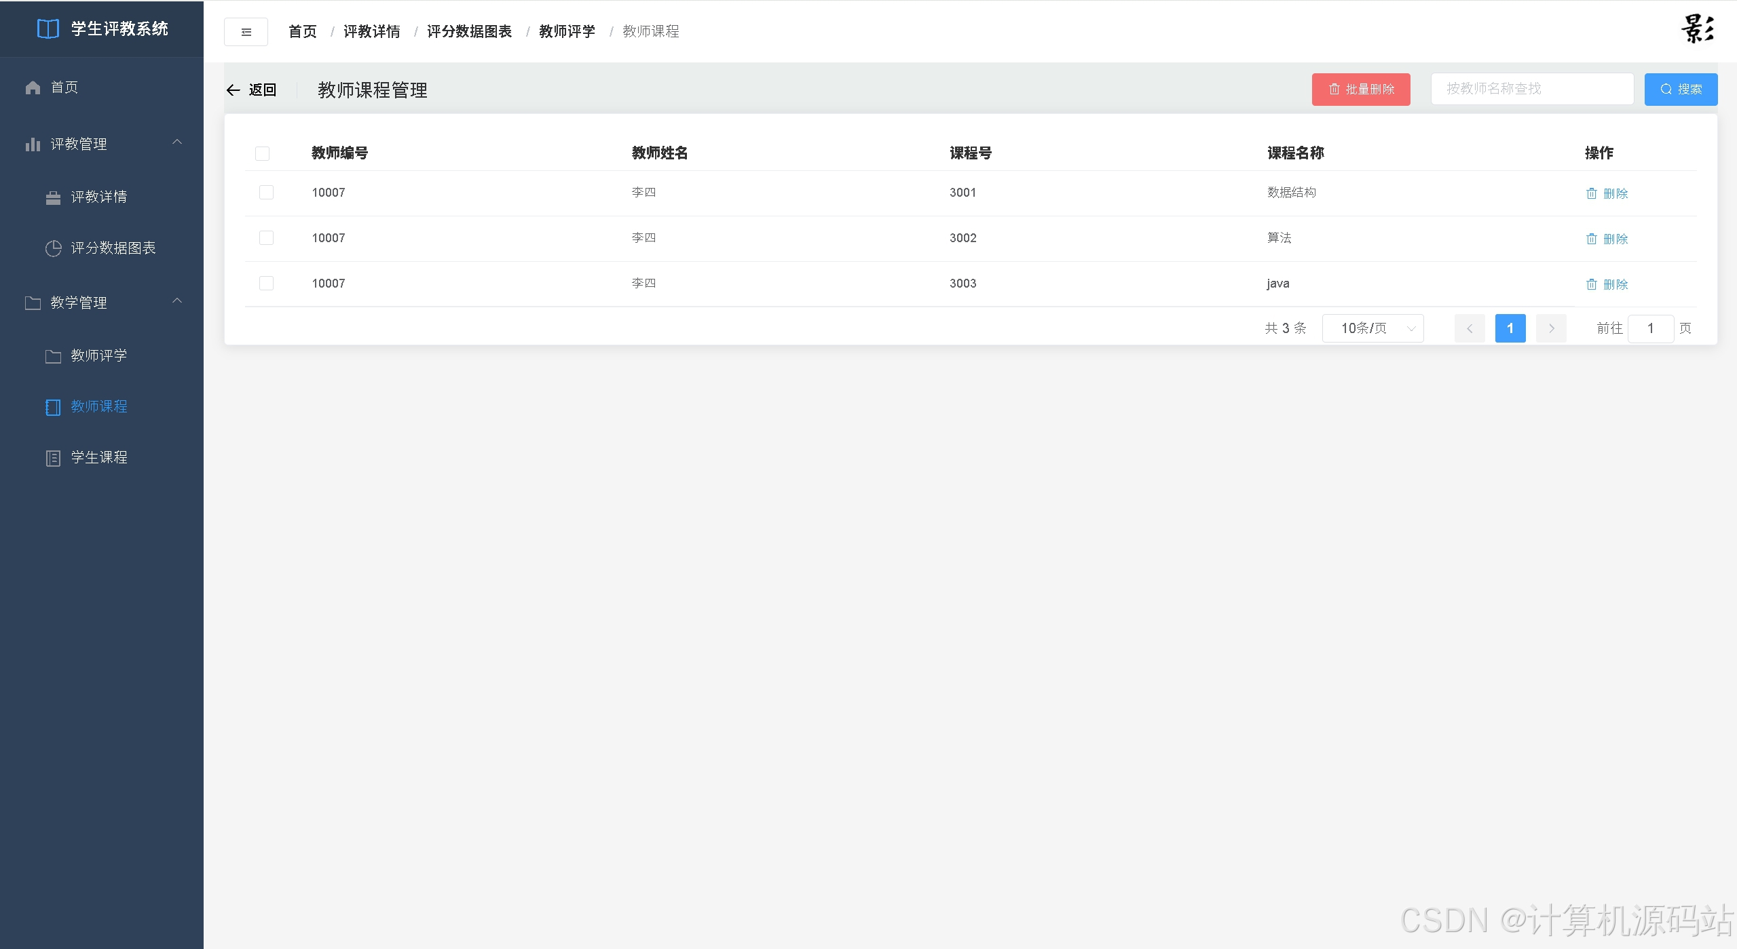
Task: Click the folder icon beside 教学管理
Action: [x=33, y=303]
